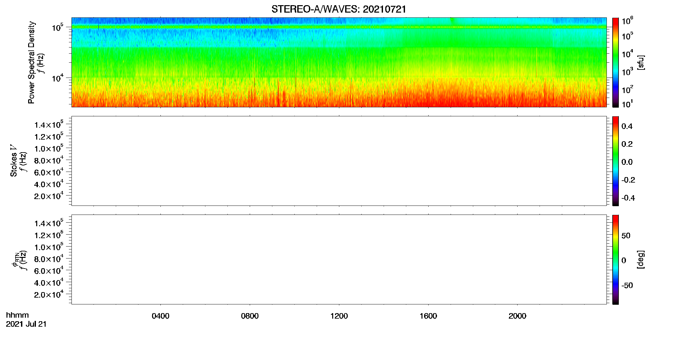Viewport: 678px width, 349px height.
Task: Select the 0400 time tick label
Action: (160, 316)
